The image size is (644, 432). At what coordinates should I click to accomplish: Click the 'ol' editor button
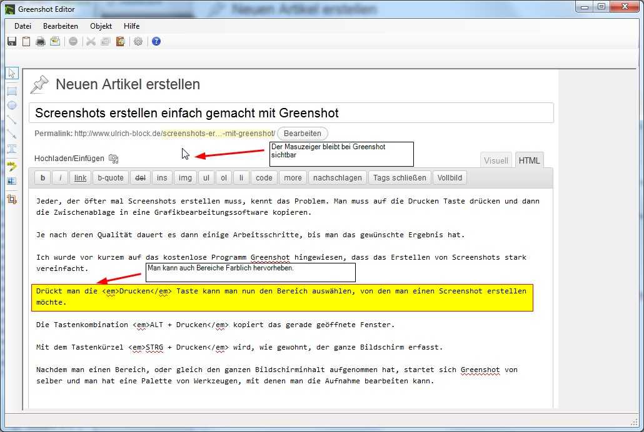tap(224, 178)
